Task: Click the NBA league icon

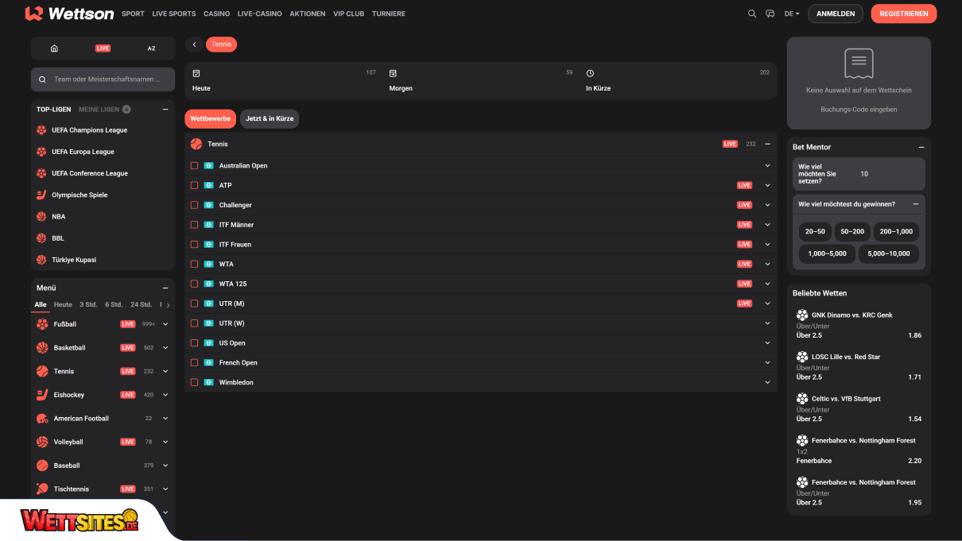Action: coord(41,217)
